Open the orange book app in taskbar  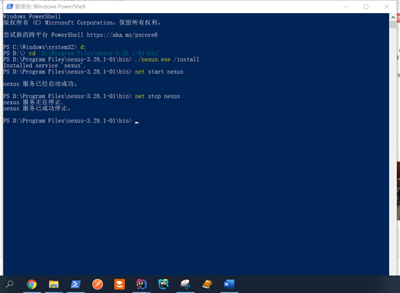click(x=207, y=284)
